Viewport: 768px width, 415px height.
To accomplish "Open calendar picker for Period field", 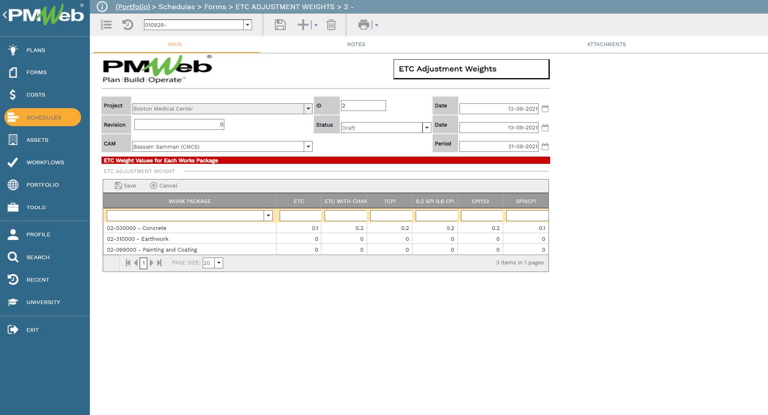I will point(545,147).
